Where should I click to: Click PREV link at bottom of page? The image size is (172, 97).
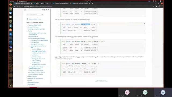click(x=97, y=81)
